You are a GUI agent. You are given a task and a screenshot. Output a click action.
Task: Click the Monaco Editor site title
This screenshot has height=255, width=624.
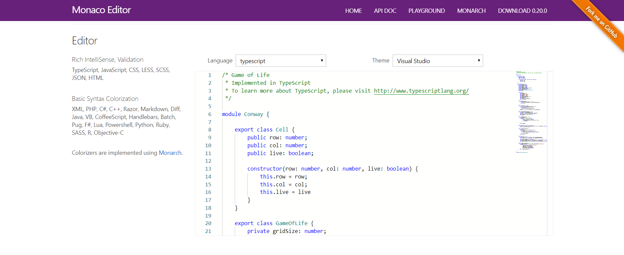coord(101,10)
